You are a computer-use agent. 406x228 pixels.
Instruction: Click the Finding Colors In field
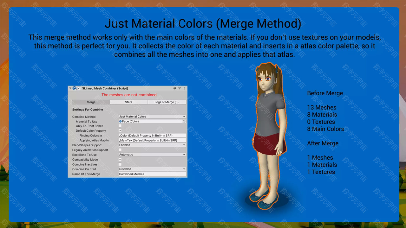point(152,136)
